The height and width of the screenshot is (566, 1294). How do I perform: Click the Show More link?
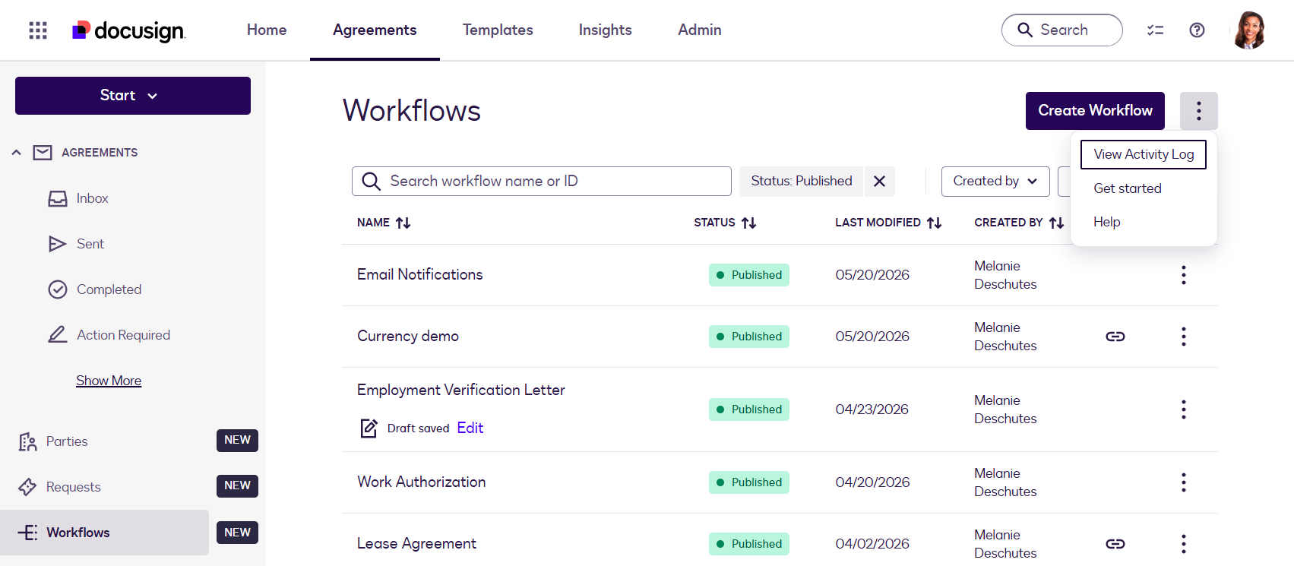pos(109,381)
